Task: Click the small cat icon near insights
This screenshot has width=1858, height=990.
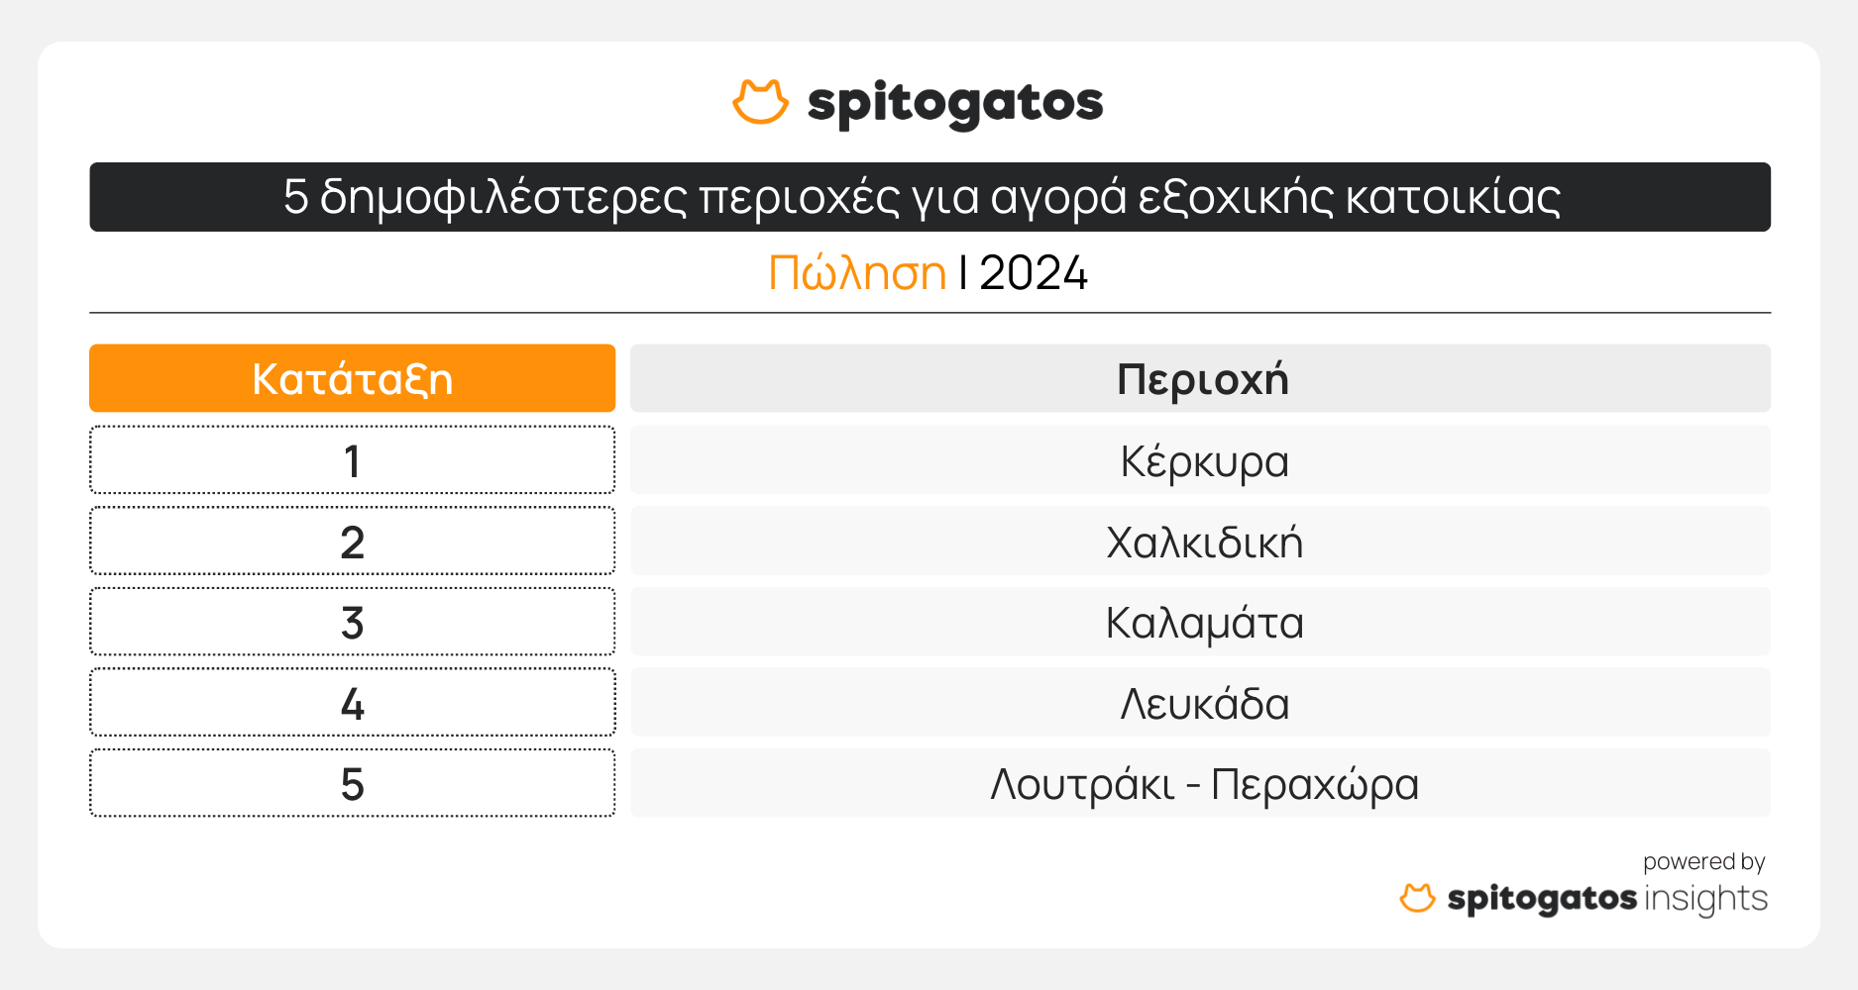Action: [1417, 898]
